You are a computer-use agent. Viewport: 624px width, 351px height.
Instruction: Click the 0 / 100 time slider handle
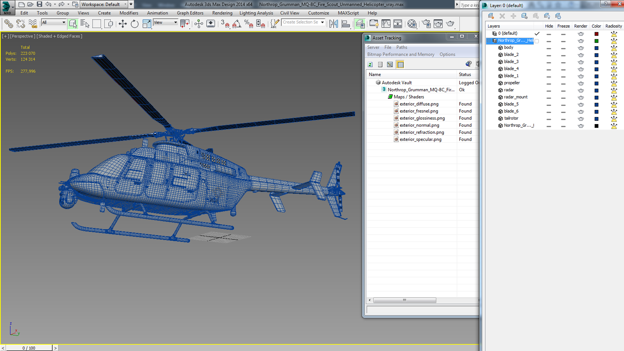29,348
